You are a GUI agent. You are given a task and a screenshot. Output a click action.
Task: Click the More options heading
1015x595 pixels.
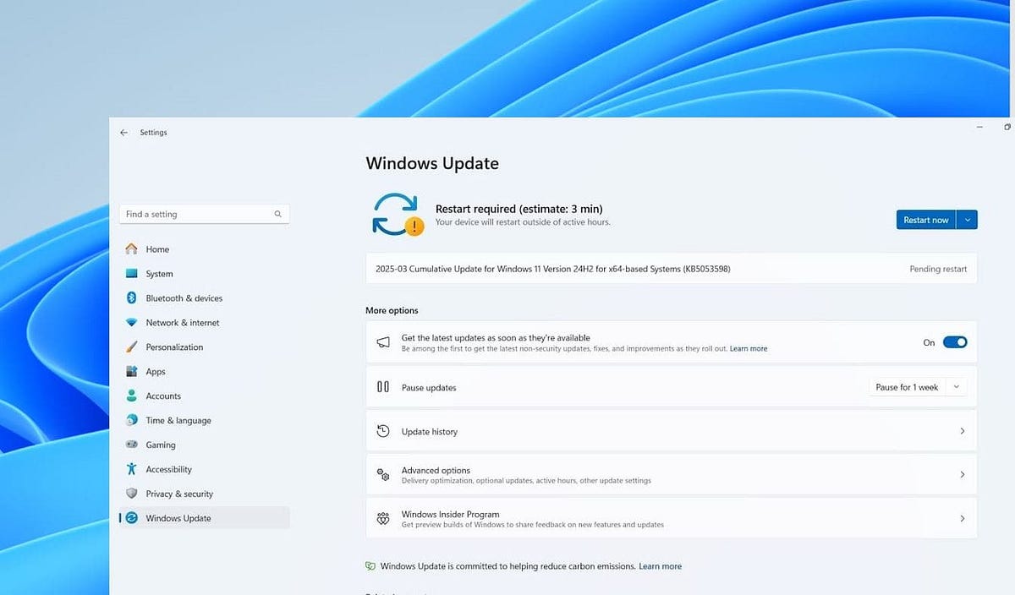point(392,310)
